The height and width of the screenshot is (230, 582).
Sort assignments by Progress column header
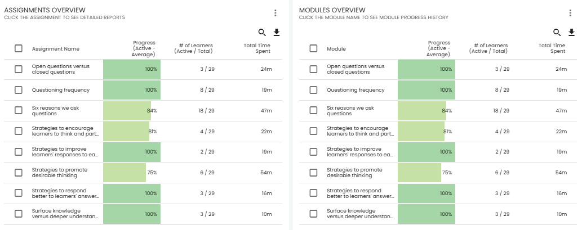click(144, 48)
